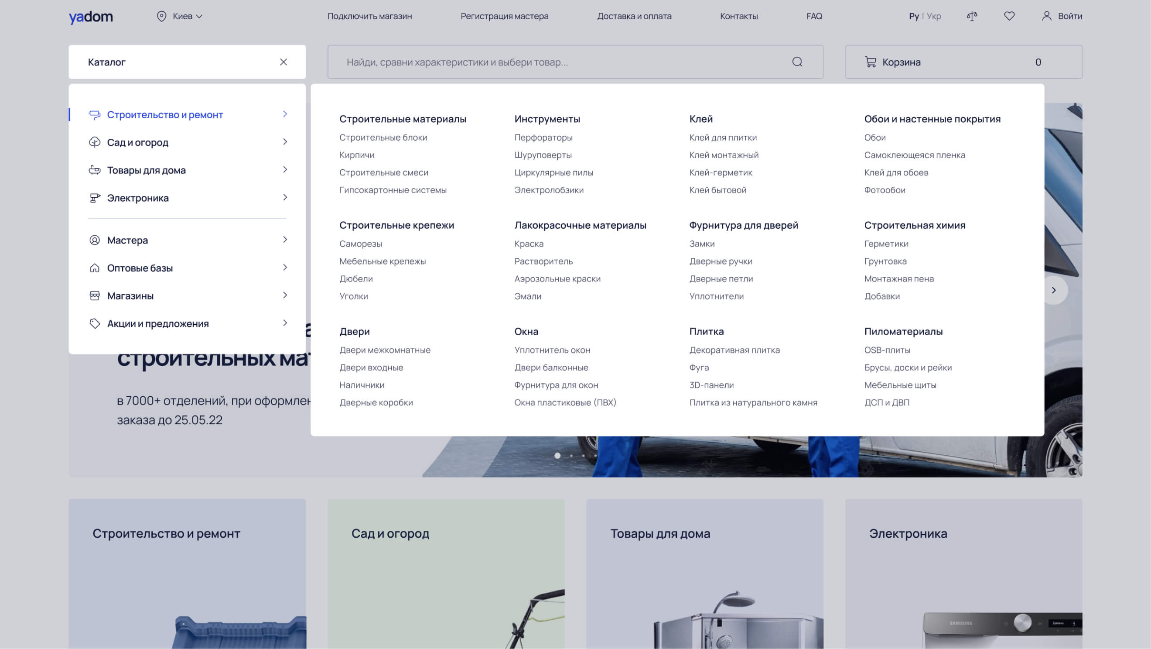
Task: Click the shopping cart icon
Action: coord(870,62)
